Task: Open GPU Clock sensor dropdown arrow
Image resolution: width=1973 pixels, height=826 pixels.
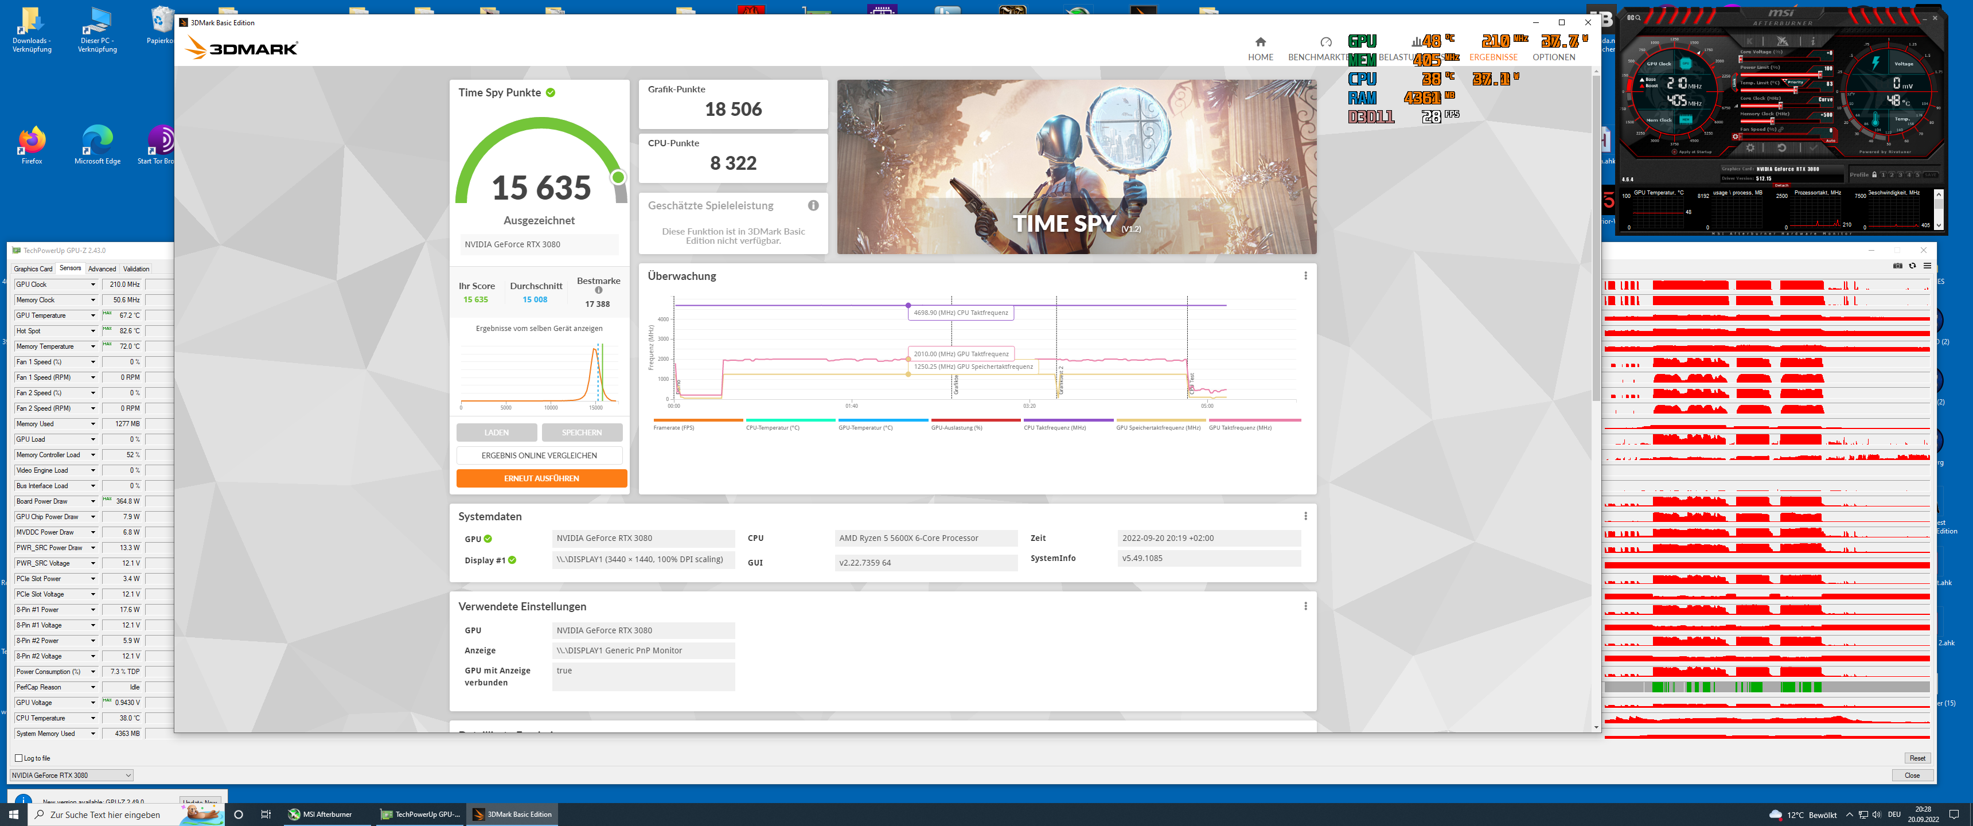Action: 93,285
